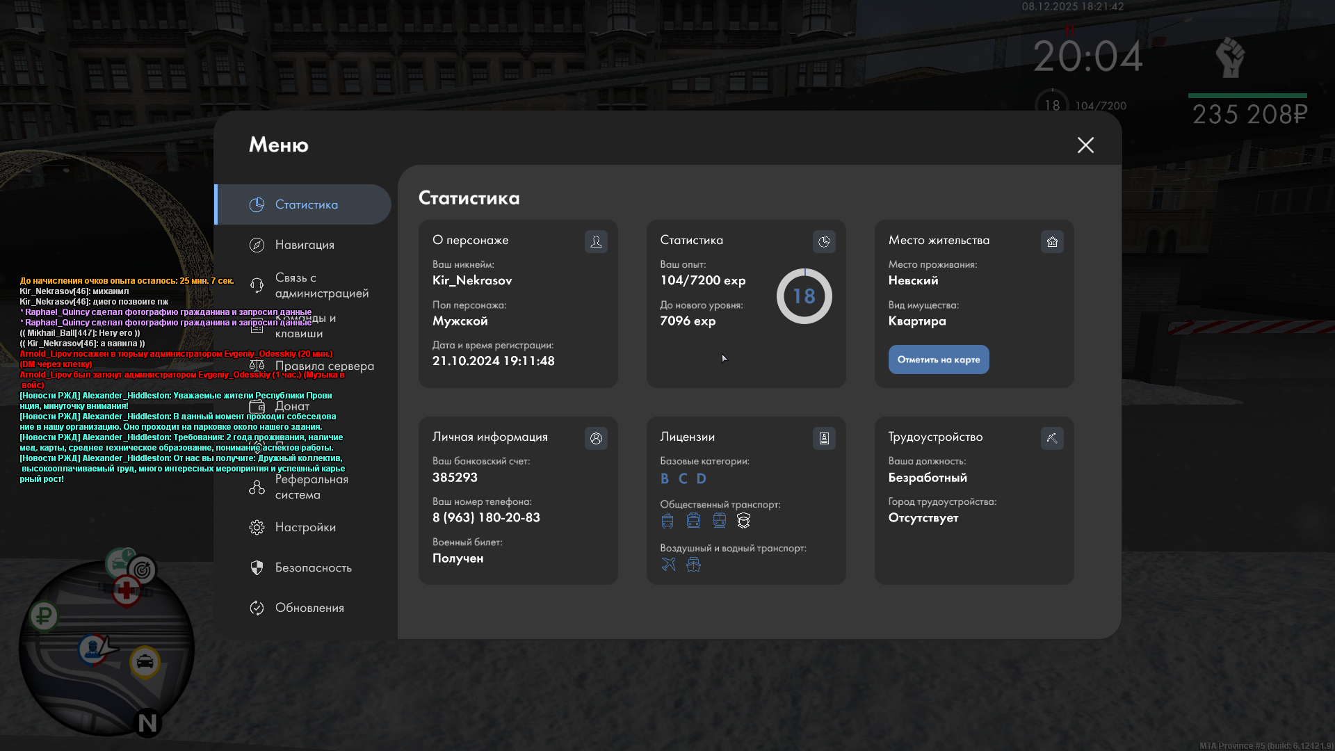Click the taxi marker on minimap

click(145, 661)
